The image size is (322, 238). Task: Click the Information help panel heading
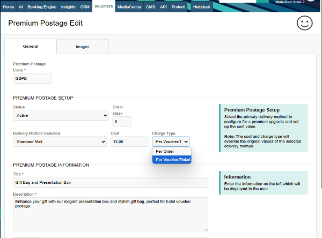(x=237, y=177)
